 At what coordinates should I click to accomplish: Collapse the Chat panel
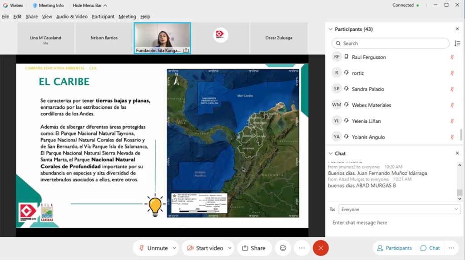pos(331,153)
